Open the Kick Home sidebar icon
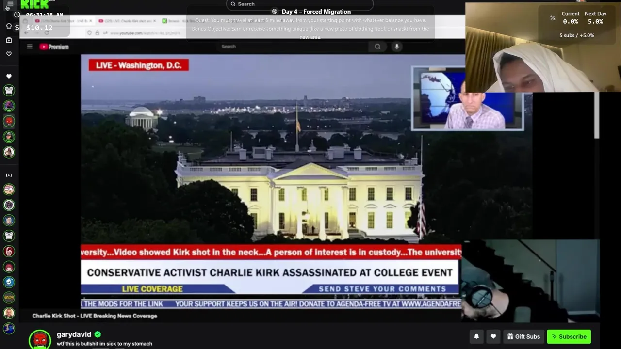Image resolution: width=621 pixels, height=349 pixels. click(9, 26)
